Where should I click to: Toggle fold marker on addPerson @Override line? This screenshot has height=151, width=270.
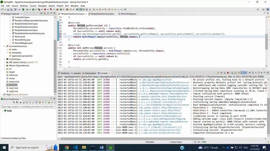pos(62,45)
